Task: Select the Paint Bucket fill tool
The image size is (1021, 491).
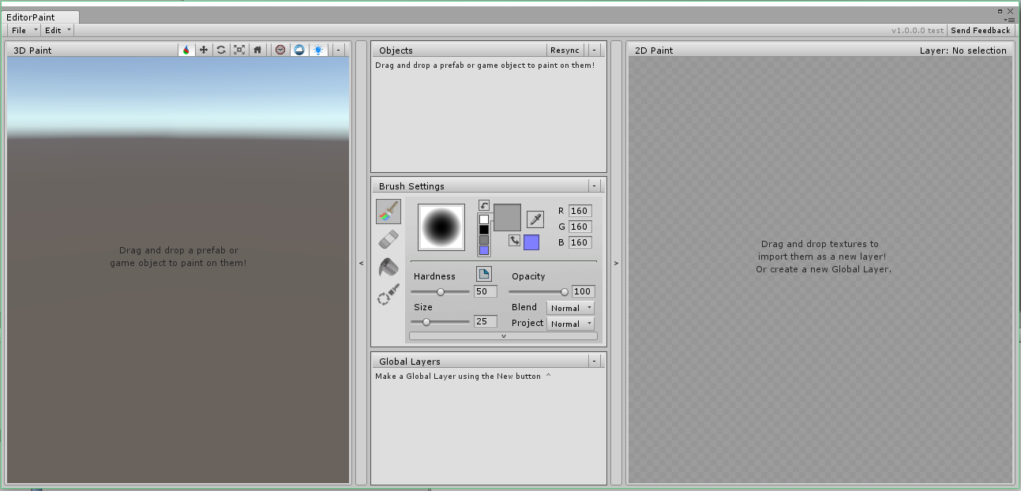Action: (x=387, y=268)
